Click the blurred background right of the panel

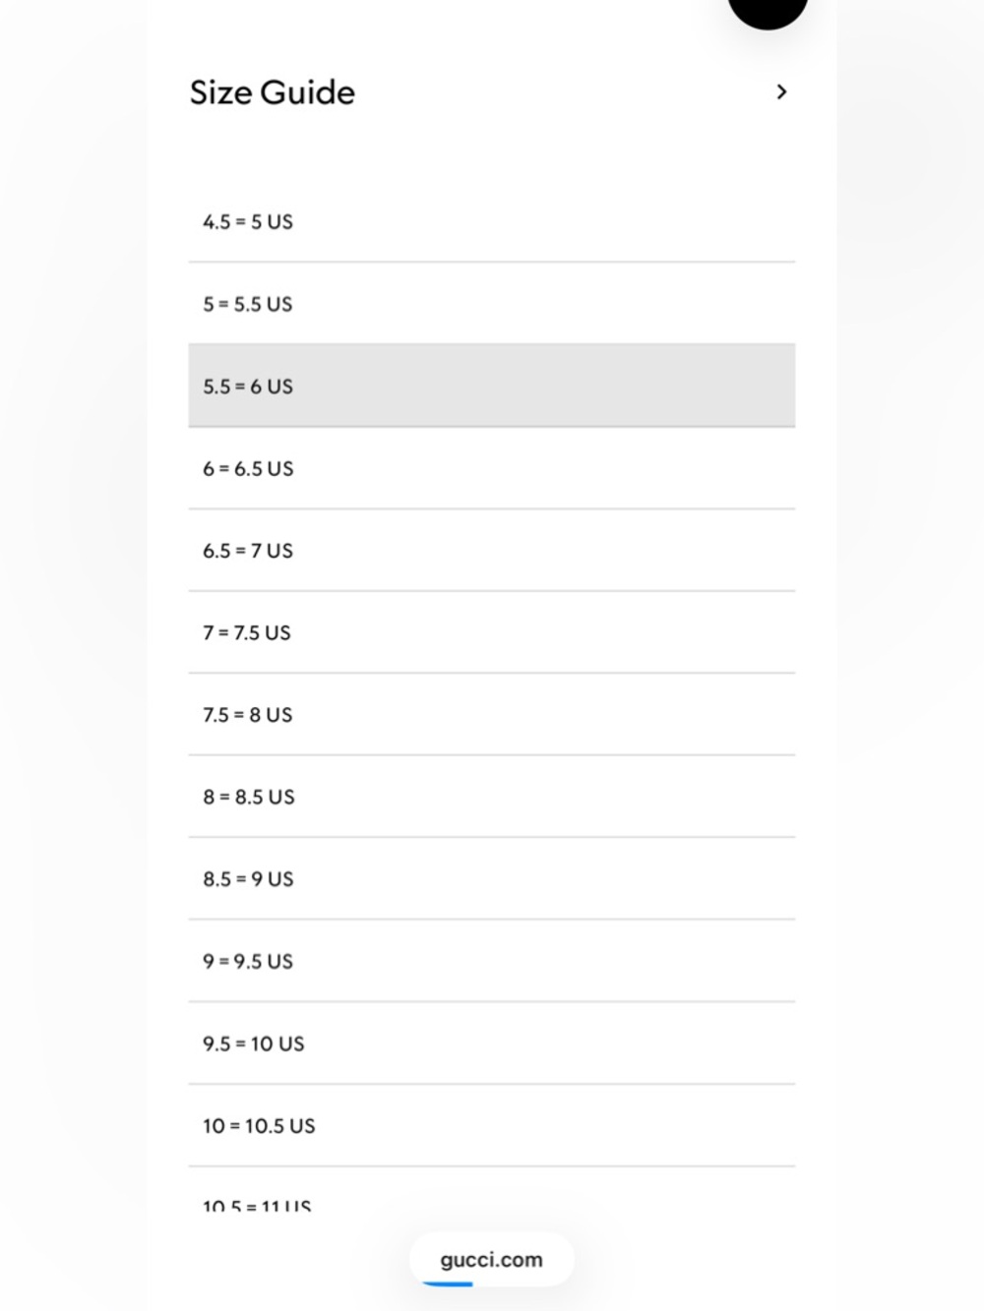pos(910,655)
